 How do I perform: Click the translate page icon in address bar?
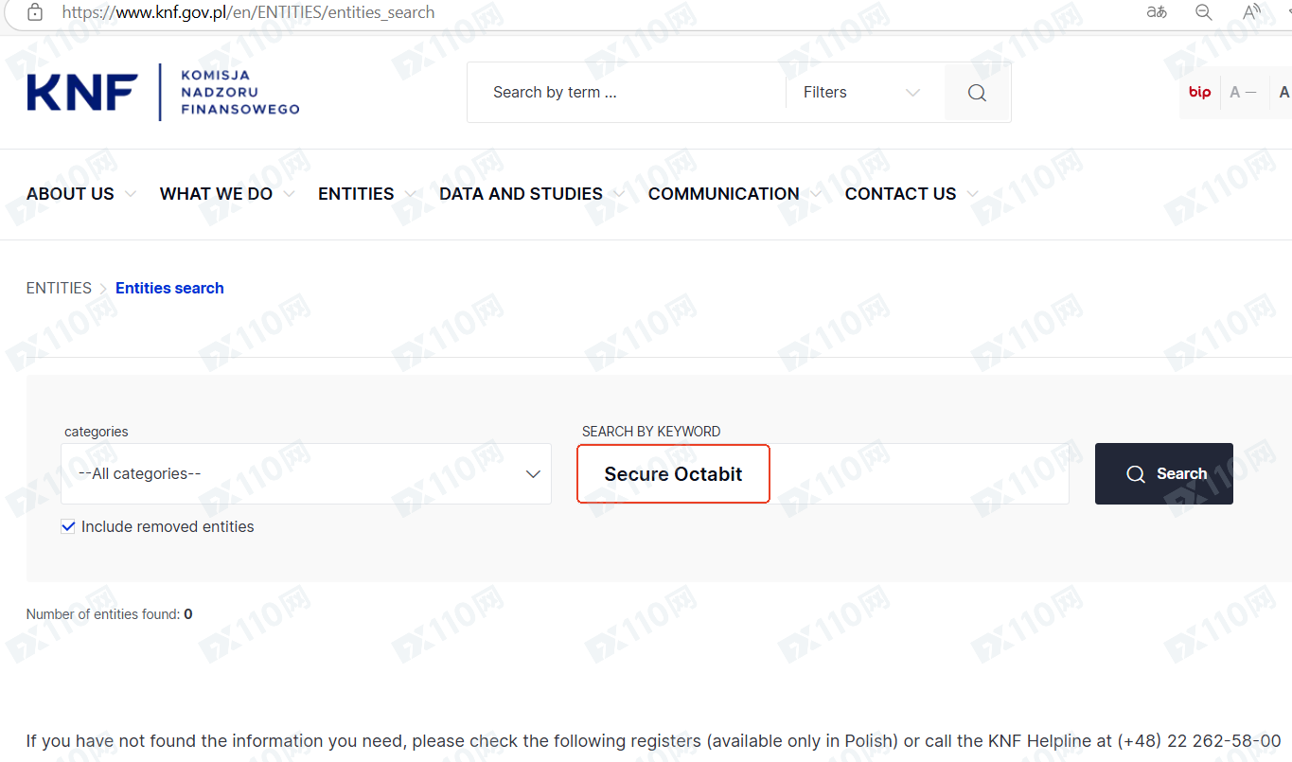(x=1157, y=12)
